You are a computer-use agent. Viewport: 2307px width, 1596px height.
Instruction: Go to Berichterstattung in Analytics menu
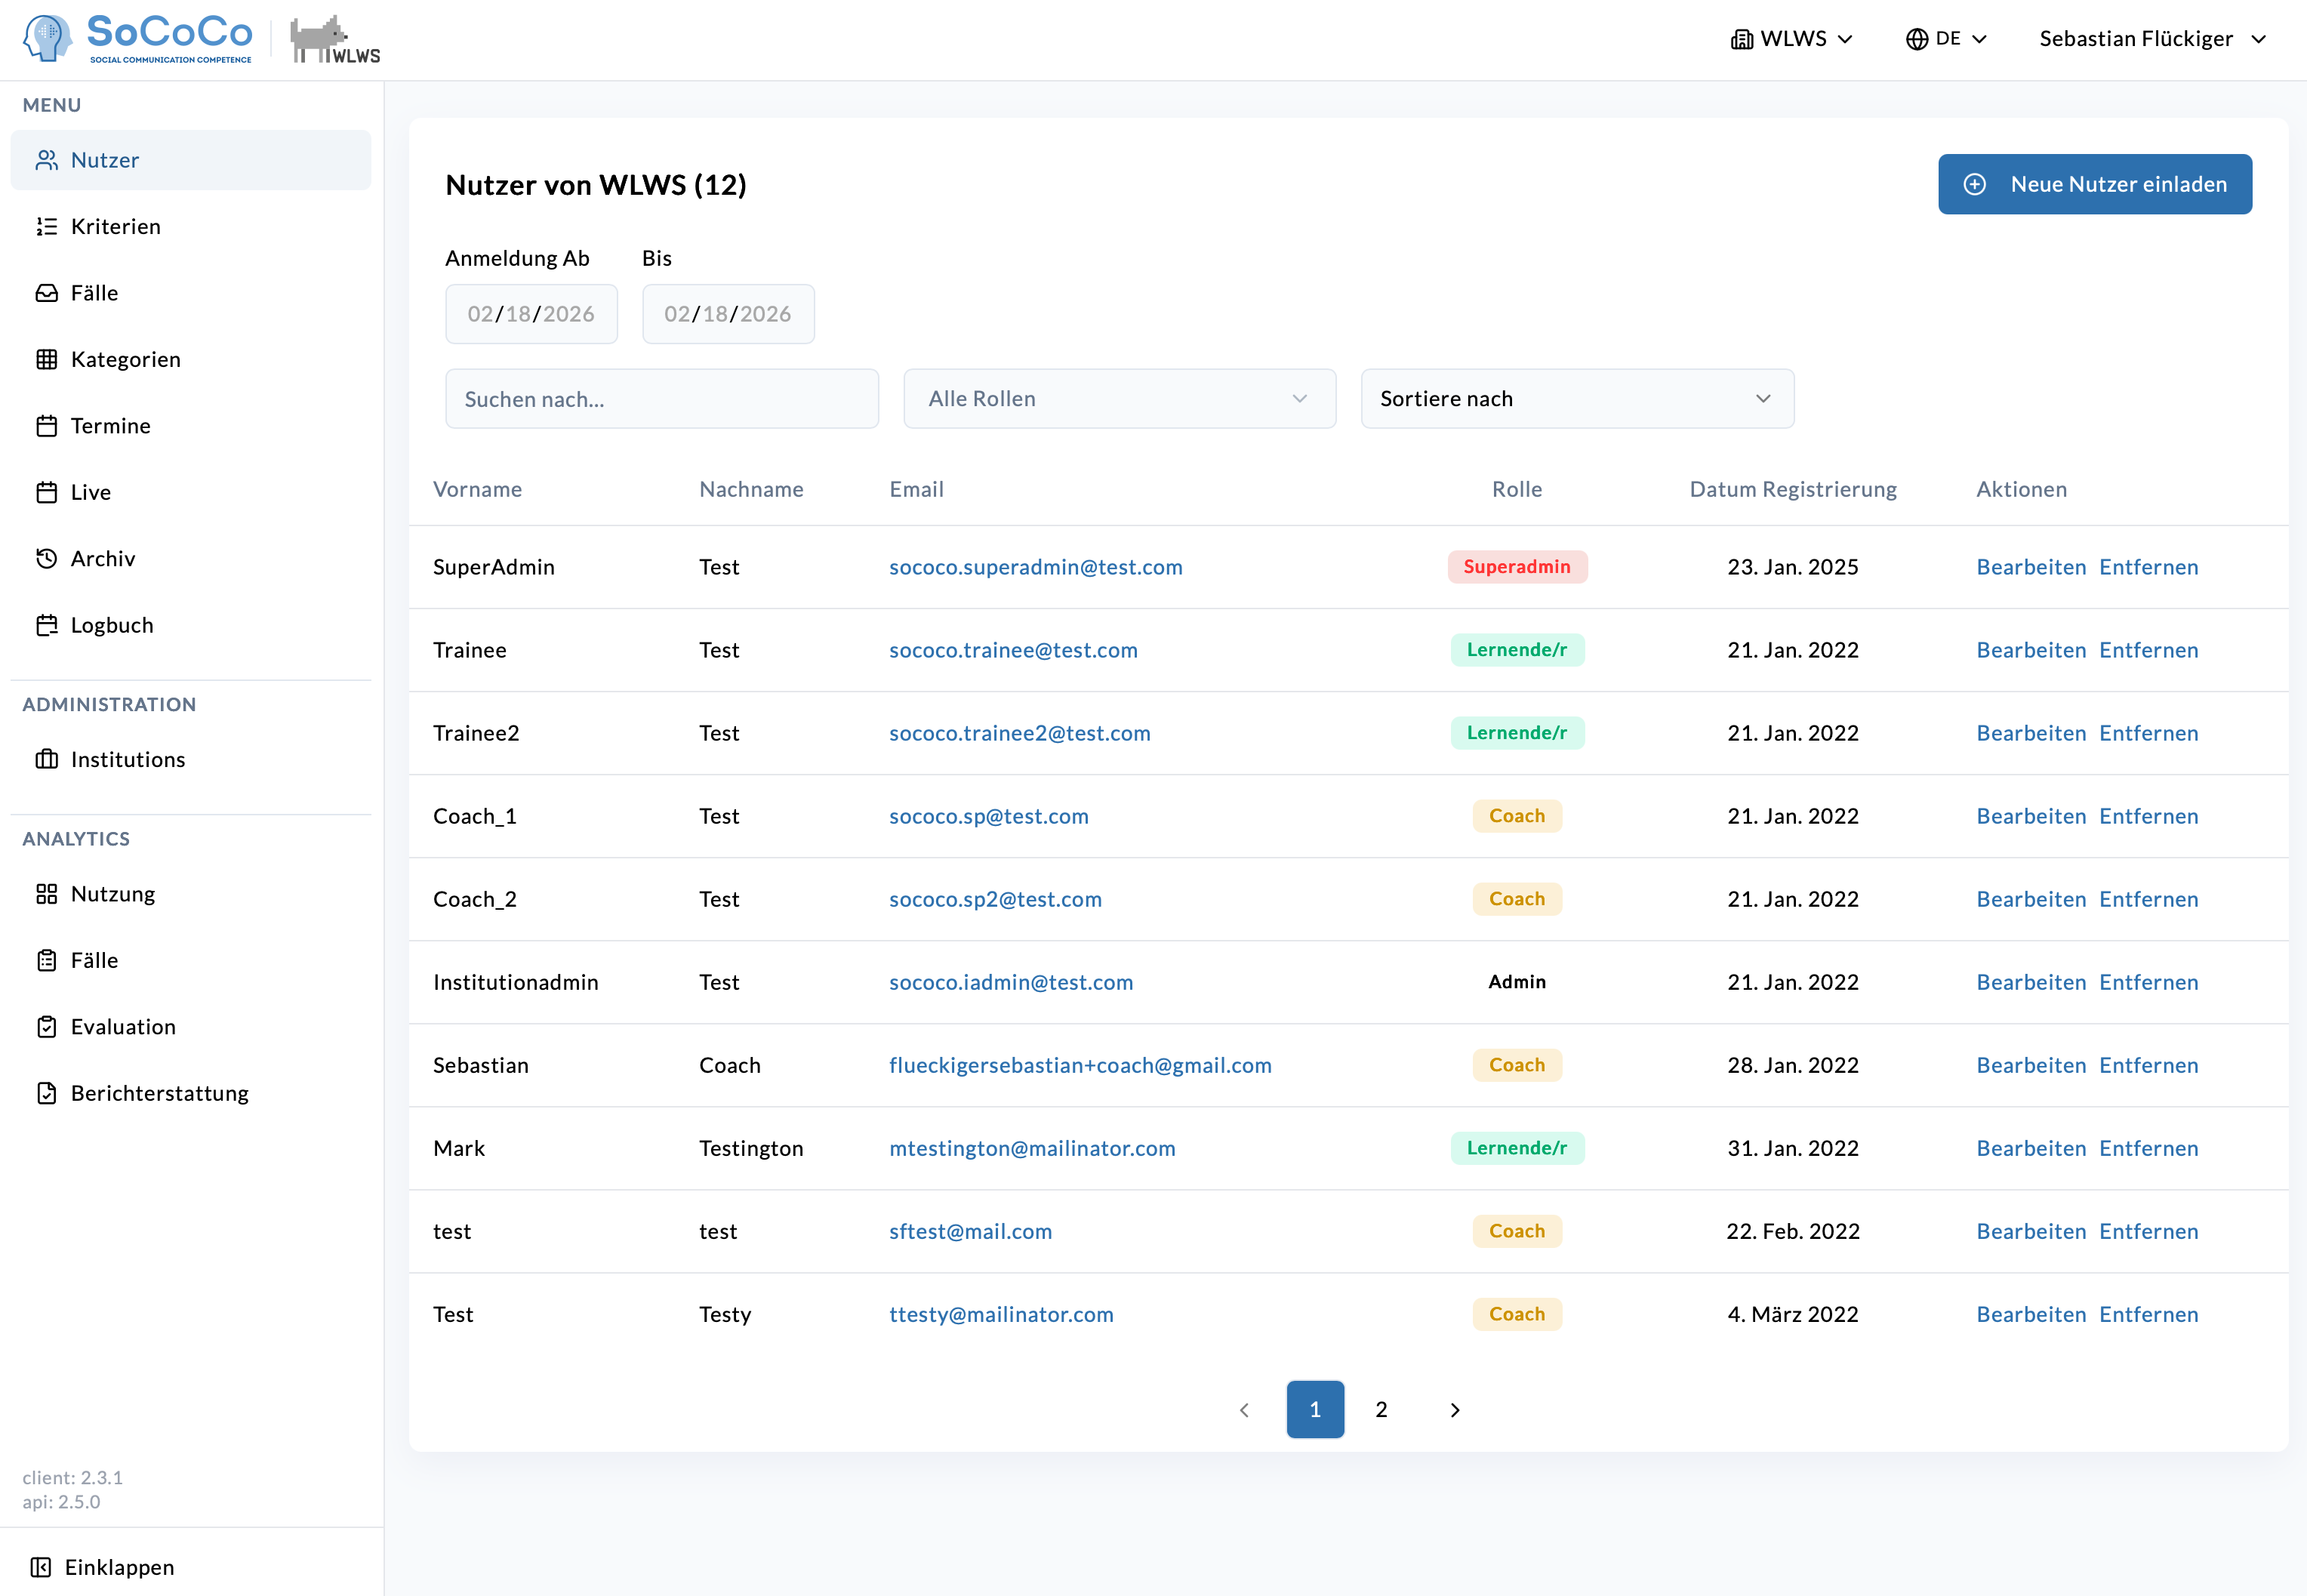[x=159, y=1093]
